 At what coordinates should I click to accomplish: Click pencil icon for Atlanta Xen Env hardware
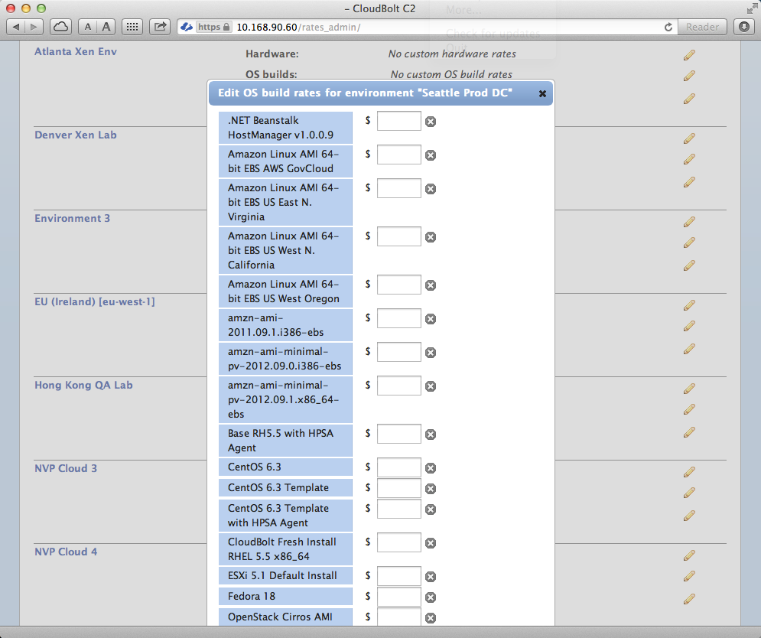[x=689, y=55]
